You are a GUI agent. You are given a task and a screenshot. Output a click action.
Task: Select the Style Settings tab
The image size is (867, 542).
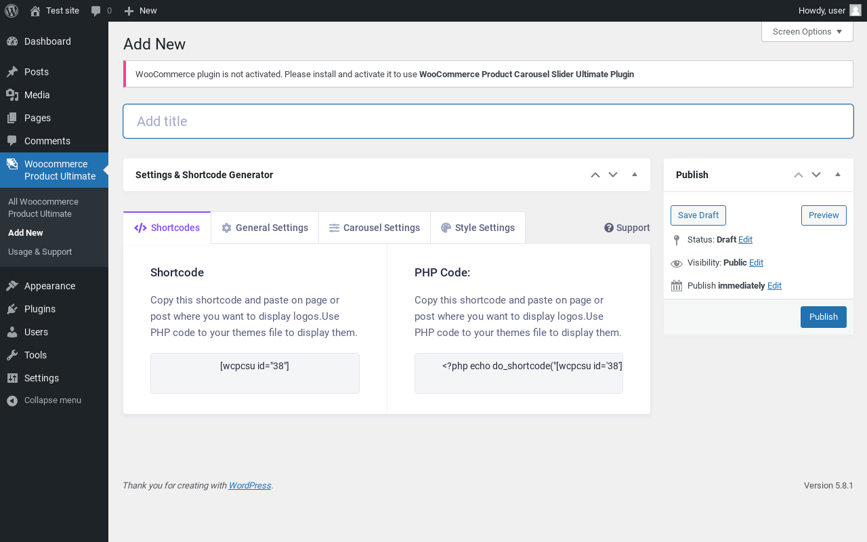pos(478,228)
